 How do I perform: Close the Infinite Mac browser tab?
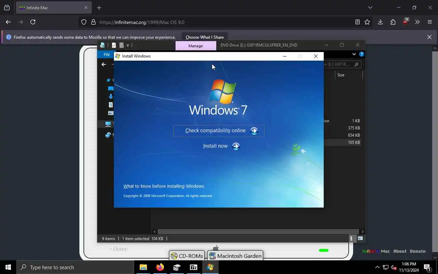click(x=86, y=8)
